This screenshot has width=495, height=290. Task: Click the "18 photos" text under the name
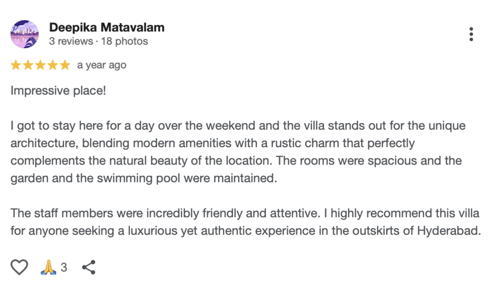point(124,41)
